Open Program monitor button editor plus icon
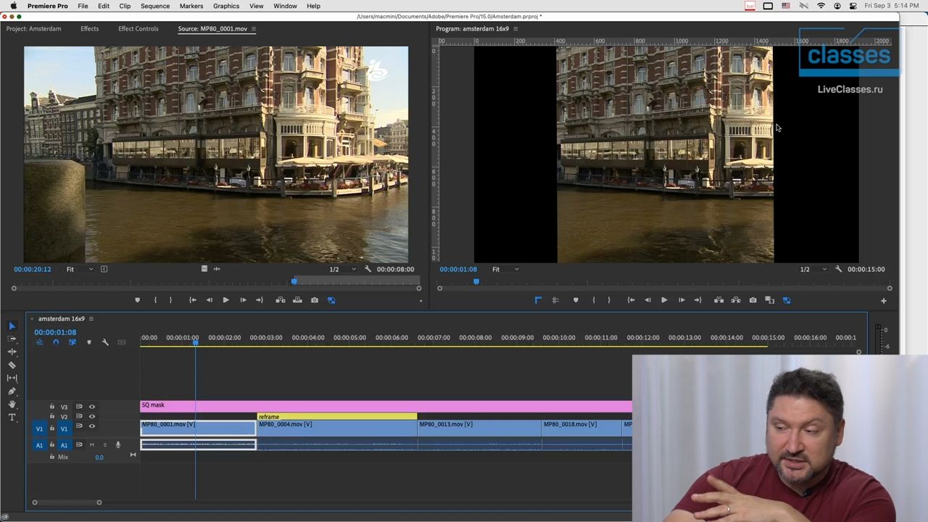The height and width of the screenshot is (522, 928). point(883,300)
